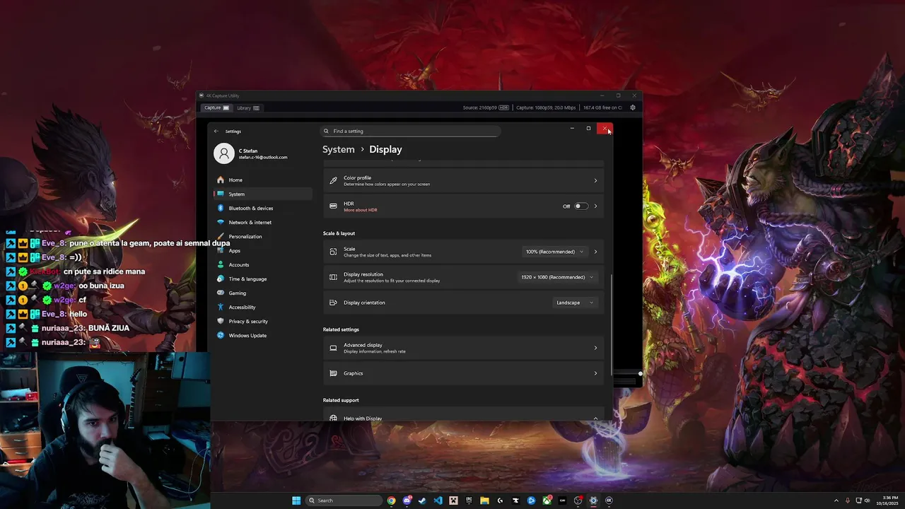Click the Color profile pen icon
The image size is (905, 509).
tap(333, 180)
